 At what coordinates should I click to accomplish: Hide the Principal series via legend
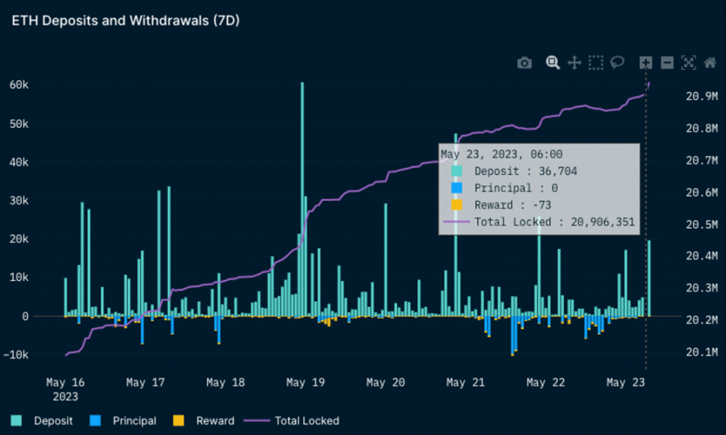pos(133,421)
